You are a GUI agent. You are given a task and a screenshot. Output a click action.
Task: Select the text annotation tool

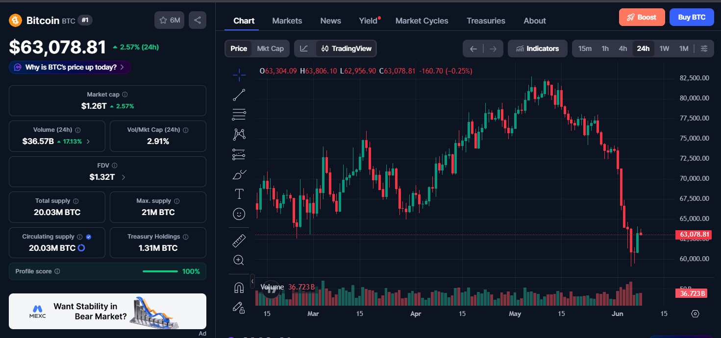pyautogui.click(x=239, y=194)
